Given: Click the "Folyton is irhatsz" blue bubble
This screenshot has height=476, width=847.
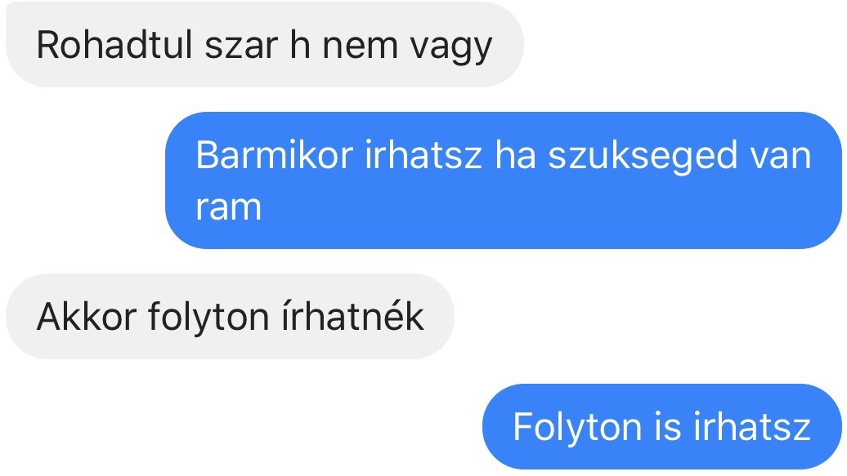Looking at the screenshot, I should (662, 426).
